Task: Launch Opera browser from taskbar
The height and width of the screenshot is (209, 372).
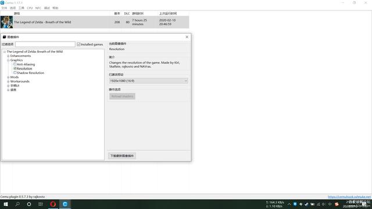Action: [x=53, y=204]
